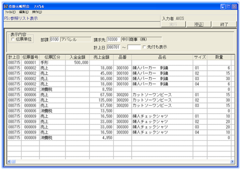
Task: Click the 請求先 code field 10300
Action: pyautogui.click(x=113, y=39)
